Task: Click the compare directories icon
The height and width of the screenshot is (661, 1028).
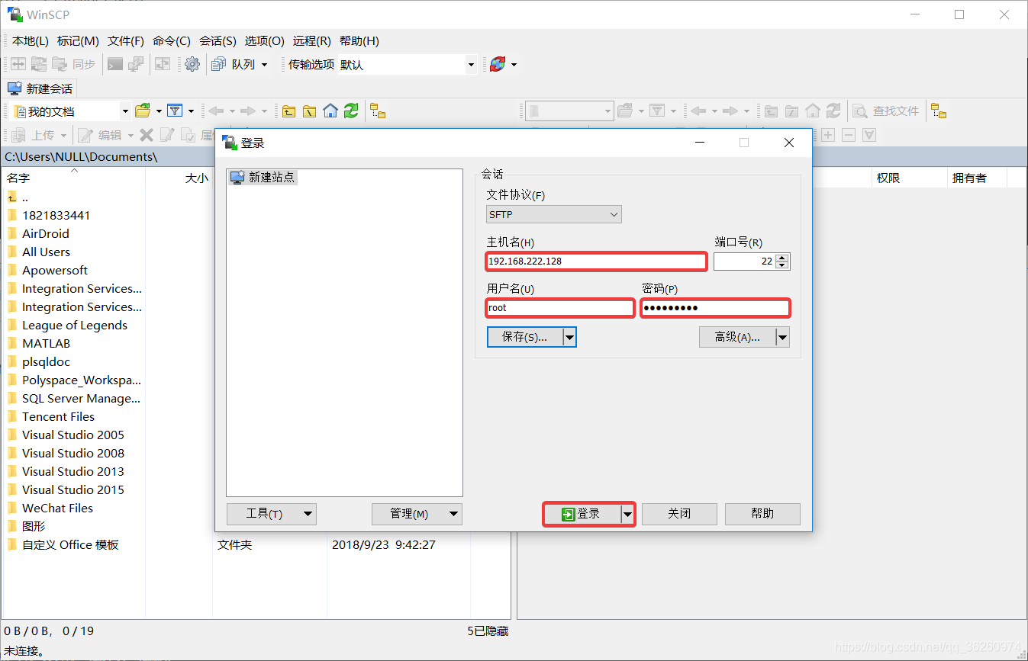Action: click(18, 65)
